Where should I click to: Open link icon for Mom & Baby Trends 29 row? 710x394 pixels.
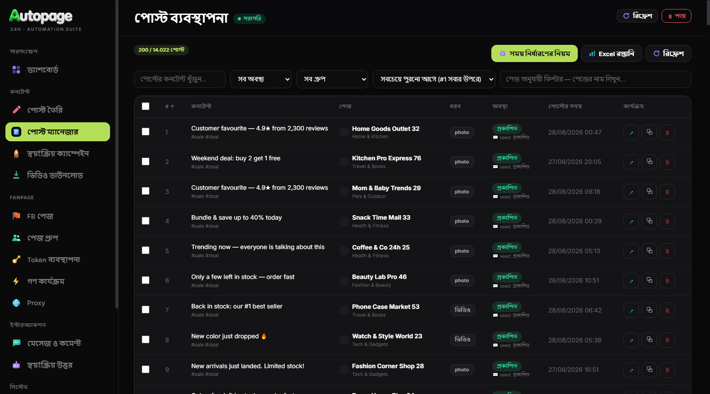point(631,192)
